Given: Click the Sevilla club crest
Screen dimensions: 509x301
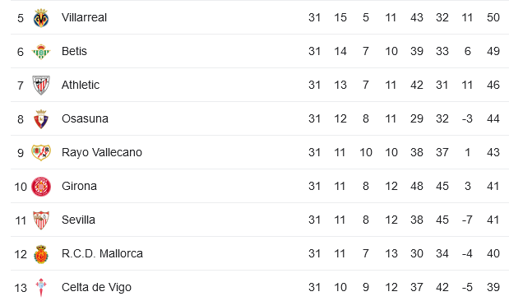Looking at the screenshot, I should click(x=41, y=220).
